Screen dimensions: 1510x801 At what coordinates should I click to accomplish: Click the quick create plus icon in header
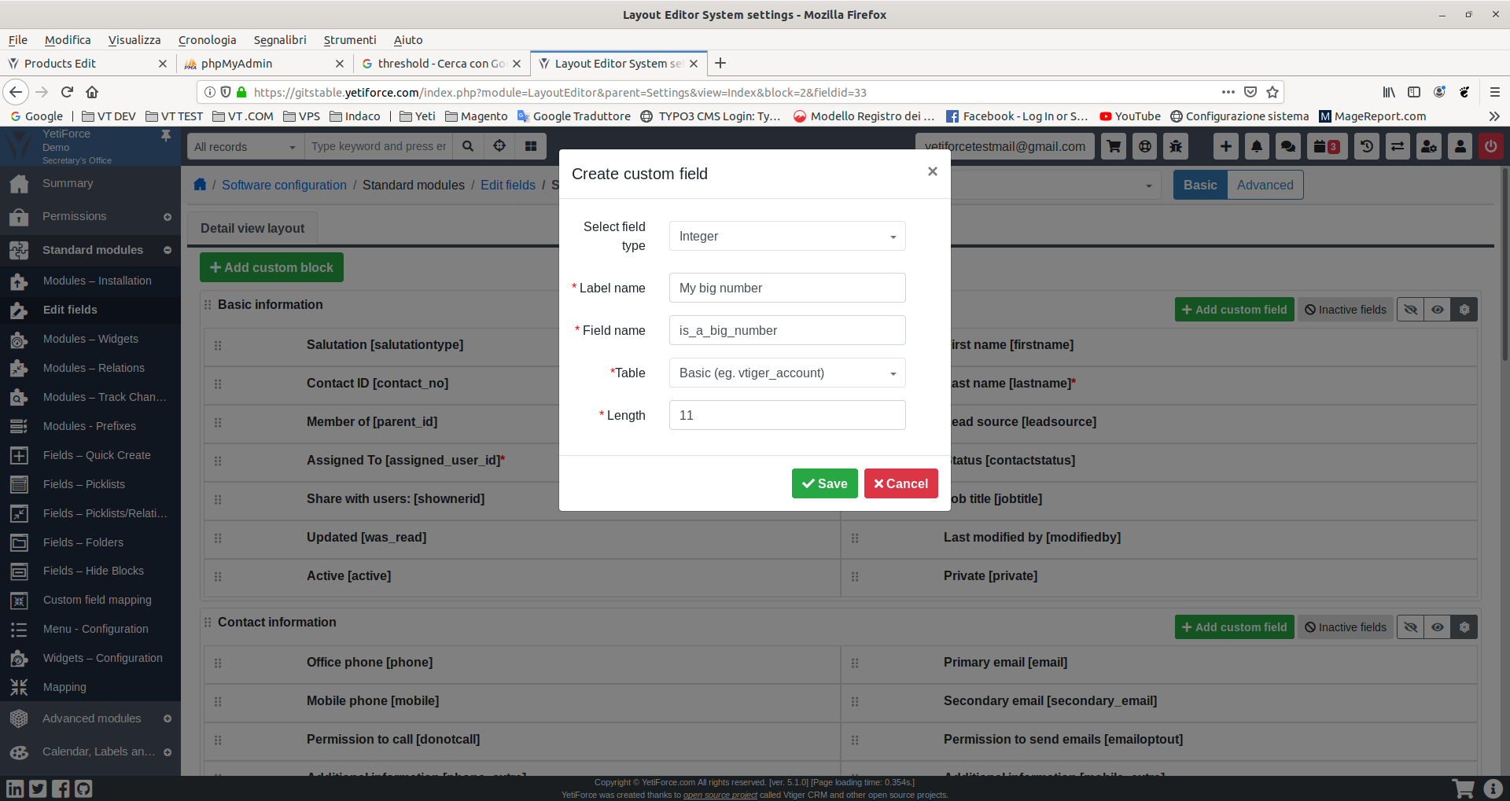tap(1226, 146)
